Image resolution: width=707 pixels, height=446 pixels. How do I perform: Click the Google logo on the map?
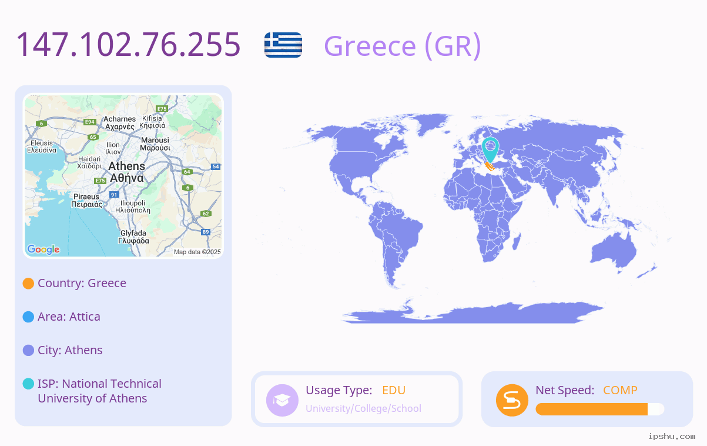pos(43,249)
